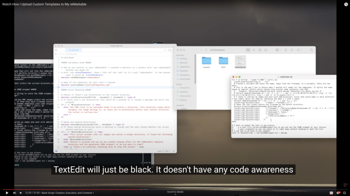This screenshot has width=350, height=196.
Task: Zoom the TextEdit window with green button
Action: [239, 77]
